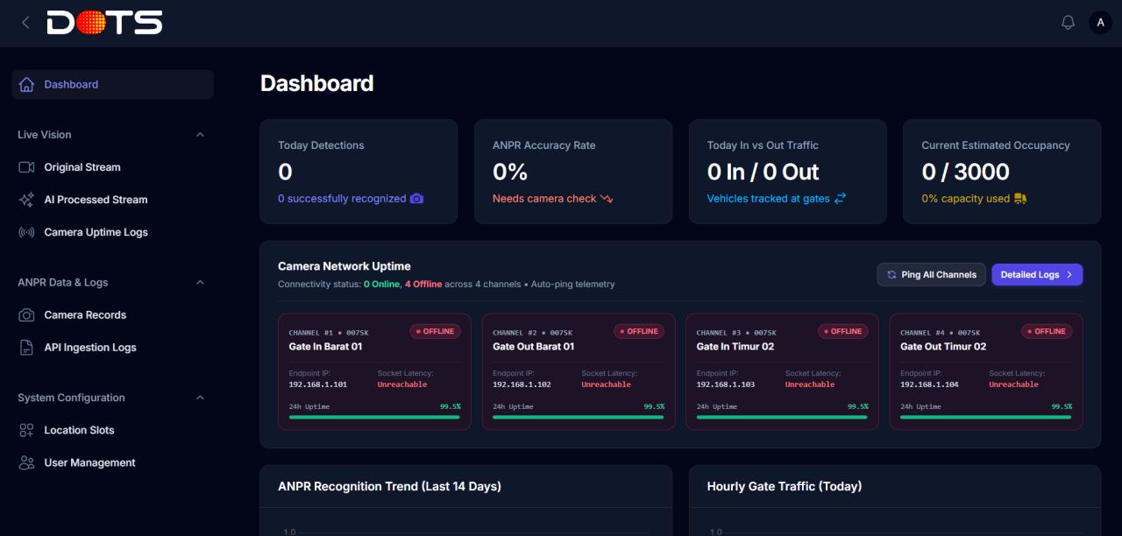This screenshot has height=536, width=1122.
Task: Collapse the ANPR Data & Logs section
Action: [x=200, y=283]
